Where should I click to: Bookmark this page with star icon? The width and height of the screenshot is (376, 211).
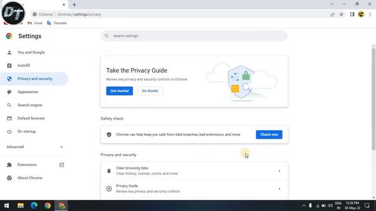coord(341,14)
